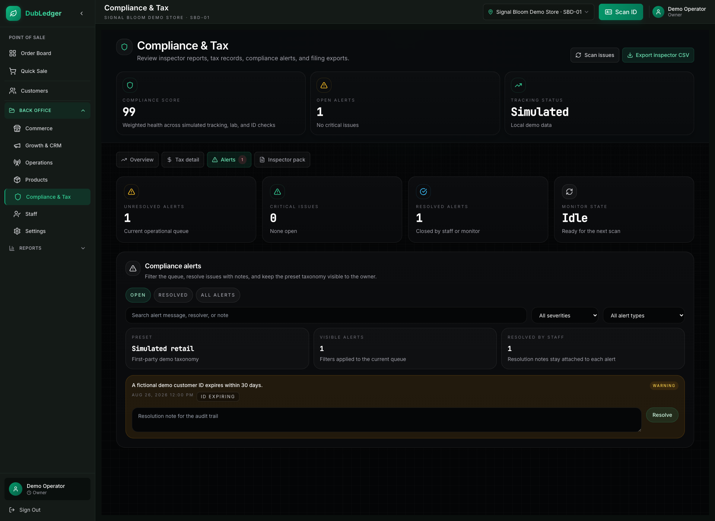Select the Alerts tab
This screenshot has height=521, width=715.
(229, 160)
